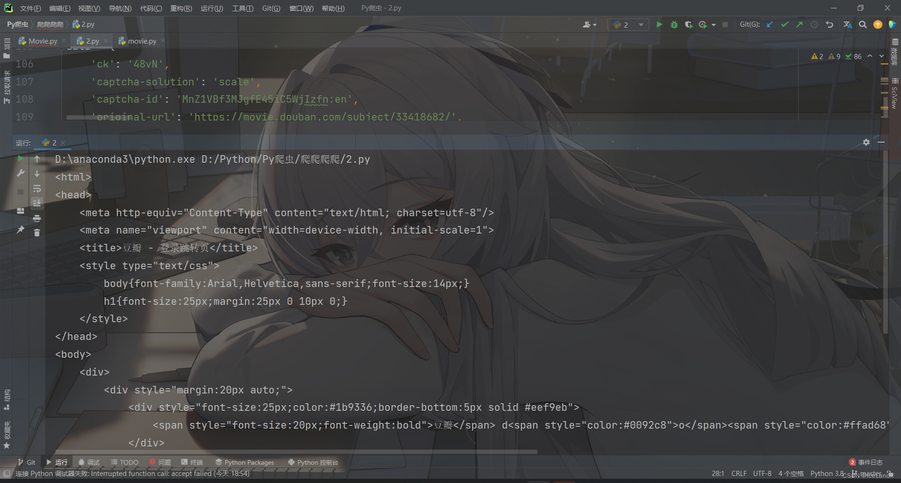
Task: Switch to the Movie.py editor tab
Action: coord(43,41)
